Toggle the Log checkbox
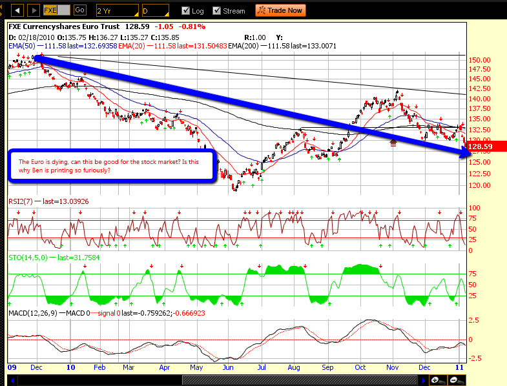This screenshot has height=386, width=507. point(185,11)
